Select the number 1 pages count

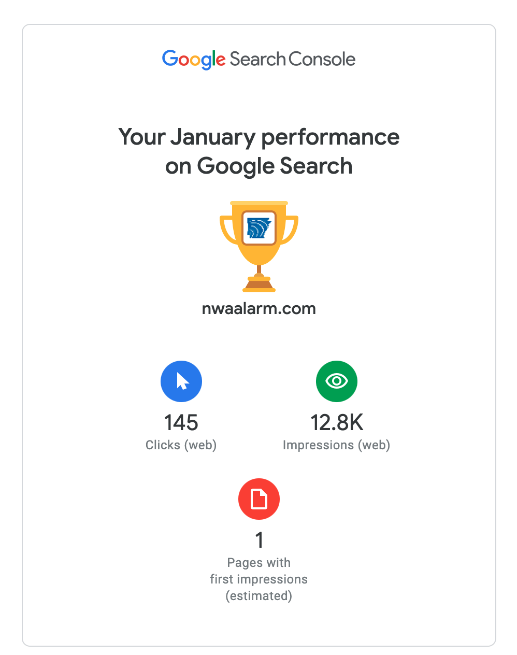259,540
